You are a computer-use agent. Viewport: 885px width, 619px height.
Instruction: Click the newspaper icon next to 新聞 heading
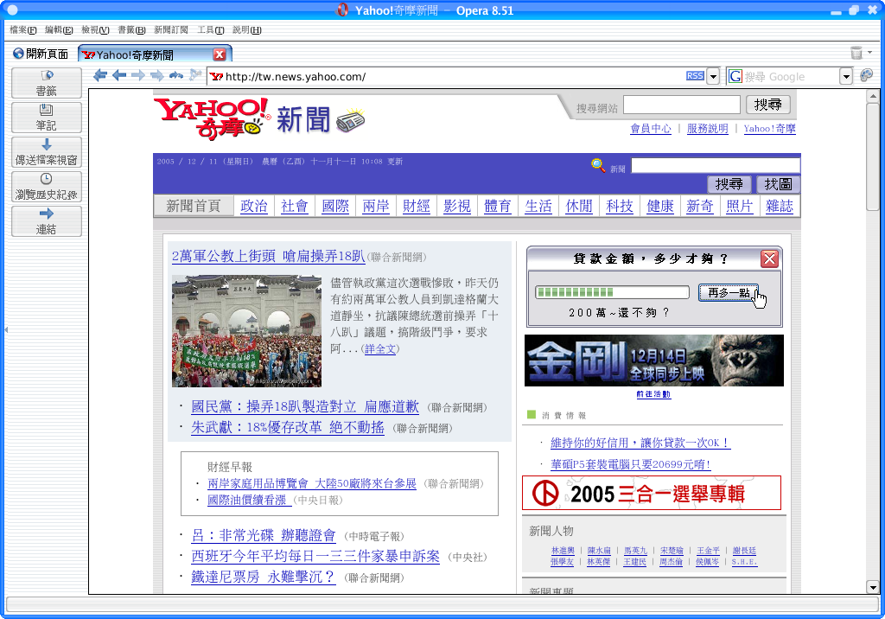click(x=351, y=119)
